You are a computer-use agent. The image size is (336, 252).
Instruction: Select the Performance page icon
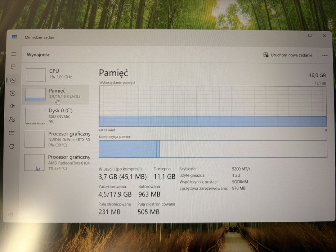click(13, 80)
